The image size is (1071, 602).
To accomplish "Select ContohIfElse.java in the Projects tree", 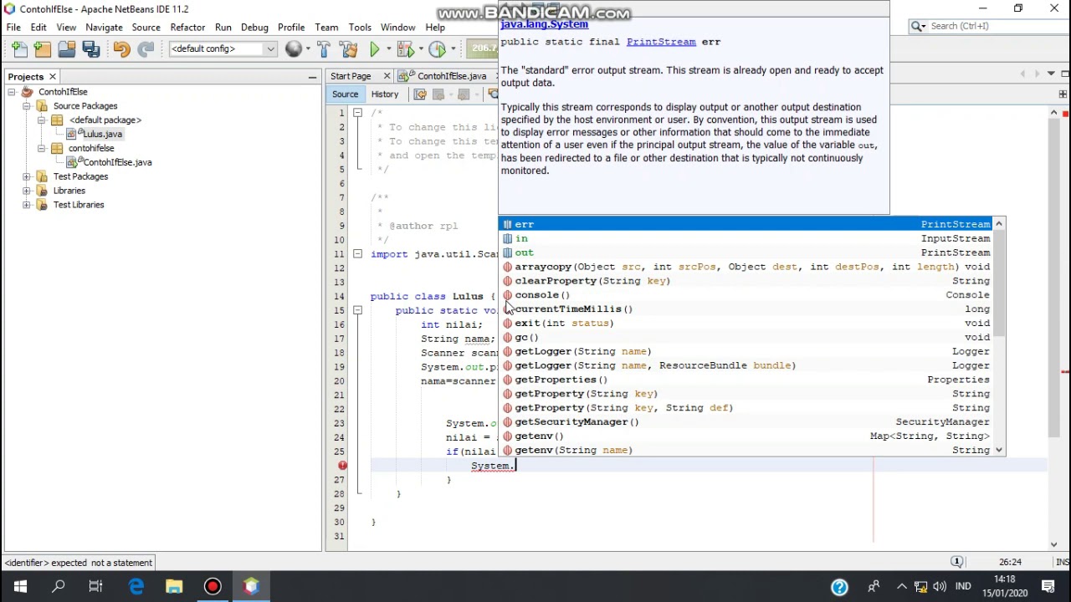I will (x=117, y=162).
